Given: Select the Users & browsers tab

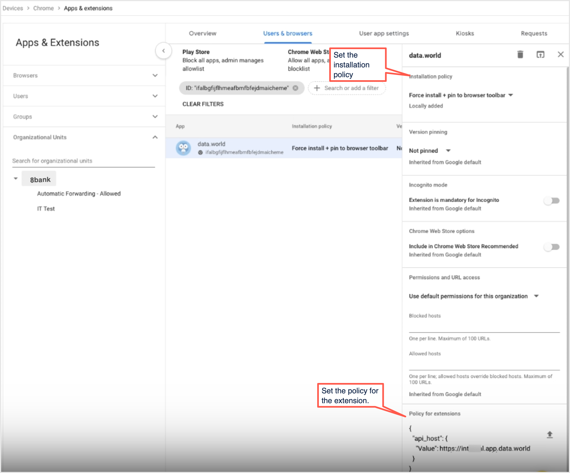Looking at the screenshot, I should click(288, 33).
